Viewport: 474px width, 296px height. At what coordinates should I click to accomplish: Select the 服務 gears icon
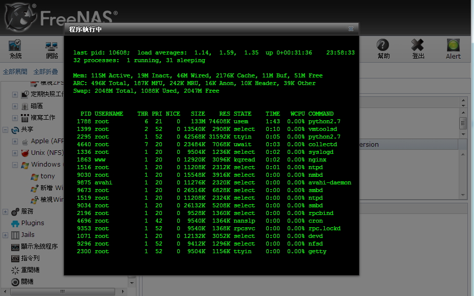pos(15,211)
